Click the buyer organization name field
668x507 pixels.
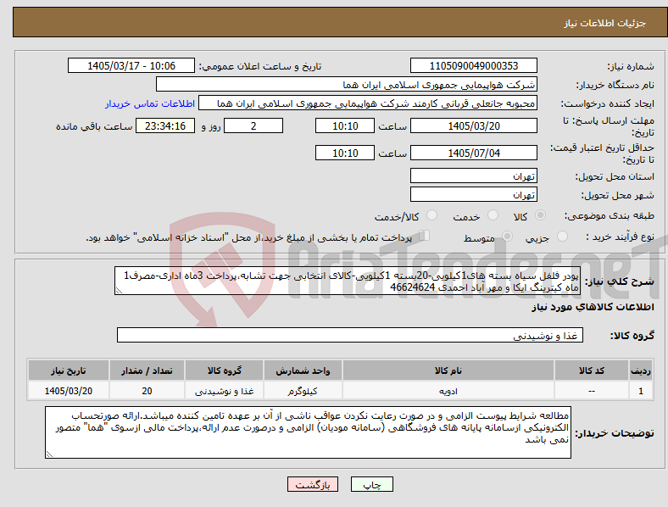(347, 84)
